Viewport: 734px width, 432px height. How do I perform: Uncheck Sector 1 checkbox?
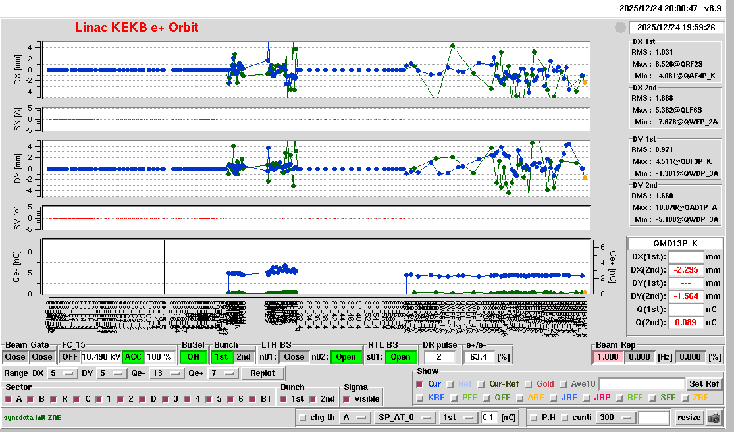pos(99,399)
